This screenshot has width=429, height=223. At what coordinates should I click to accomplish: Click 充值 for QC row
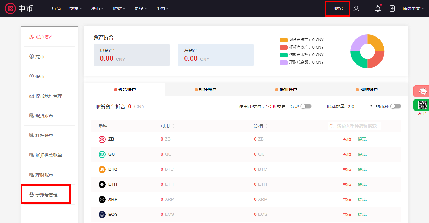coord(347,154)
